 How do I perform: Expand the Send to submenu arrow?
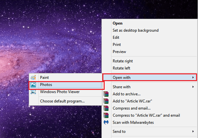click(x=193, y=132)
